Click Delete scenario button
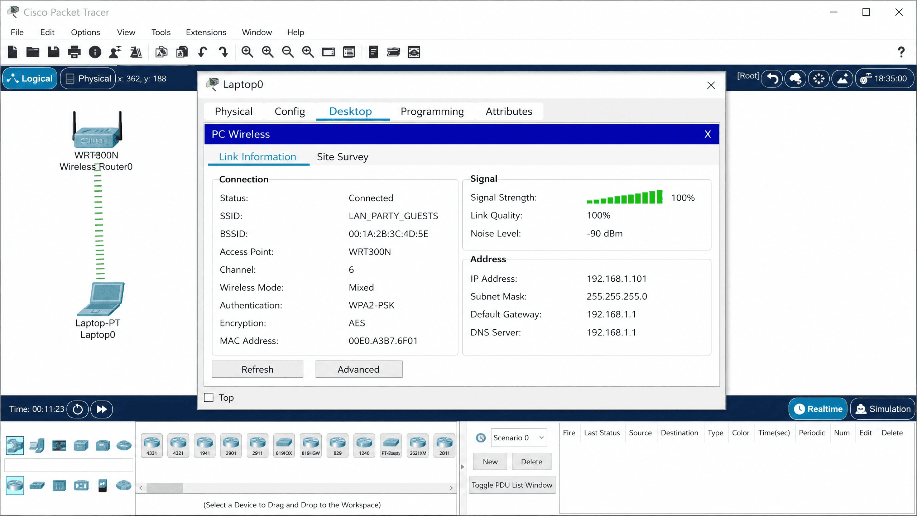The image size is (917, 516). 531,462
